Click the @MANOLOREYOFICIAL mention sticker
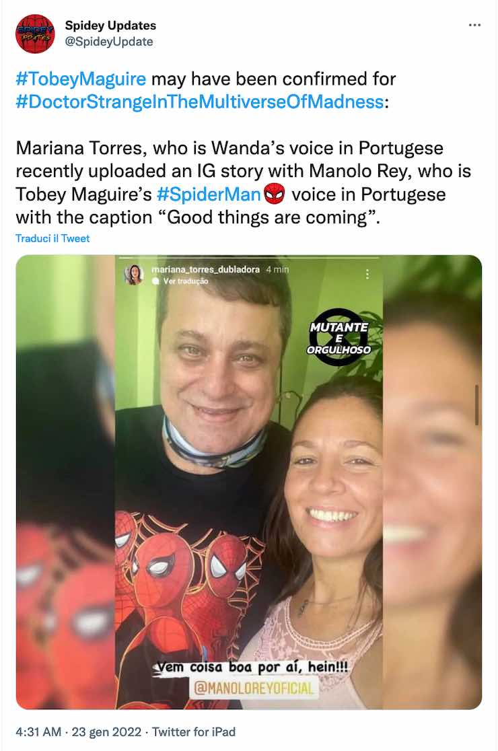The image size is (498, 751). pyautogui.click(x=254, y=688)
